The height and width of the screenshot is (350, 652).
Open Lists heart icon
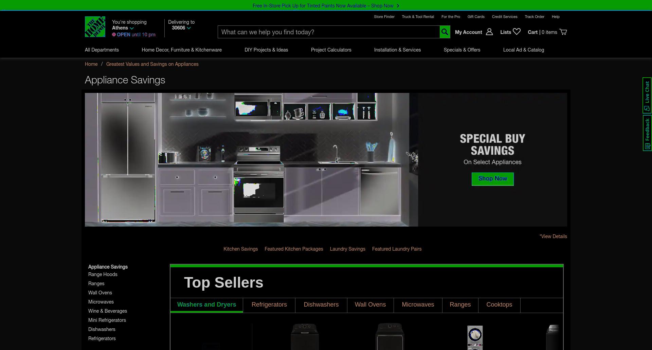click(517, 32)
